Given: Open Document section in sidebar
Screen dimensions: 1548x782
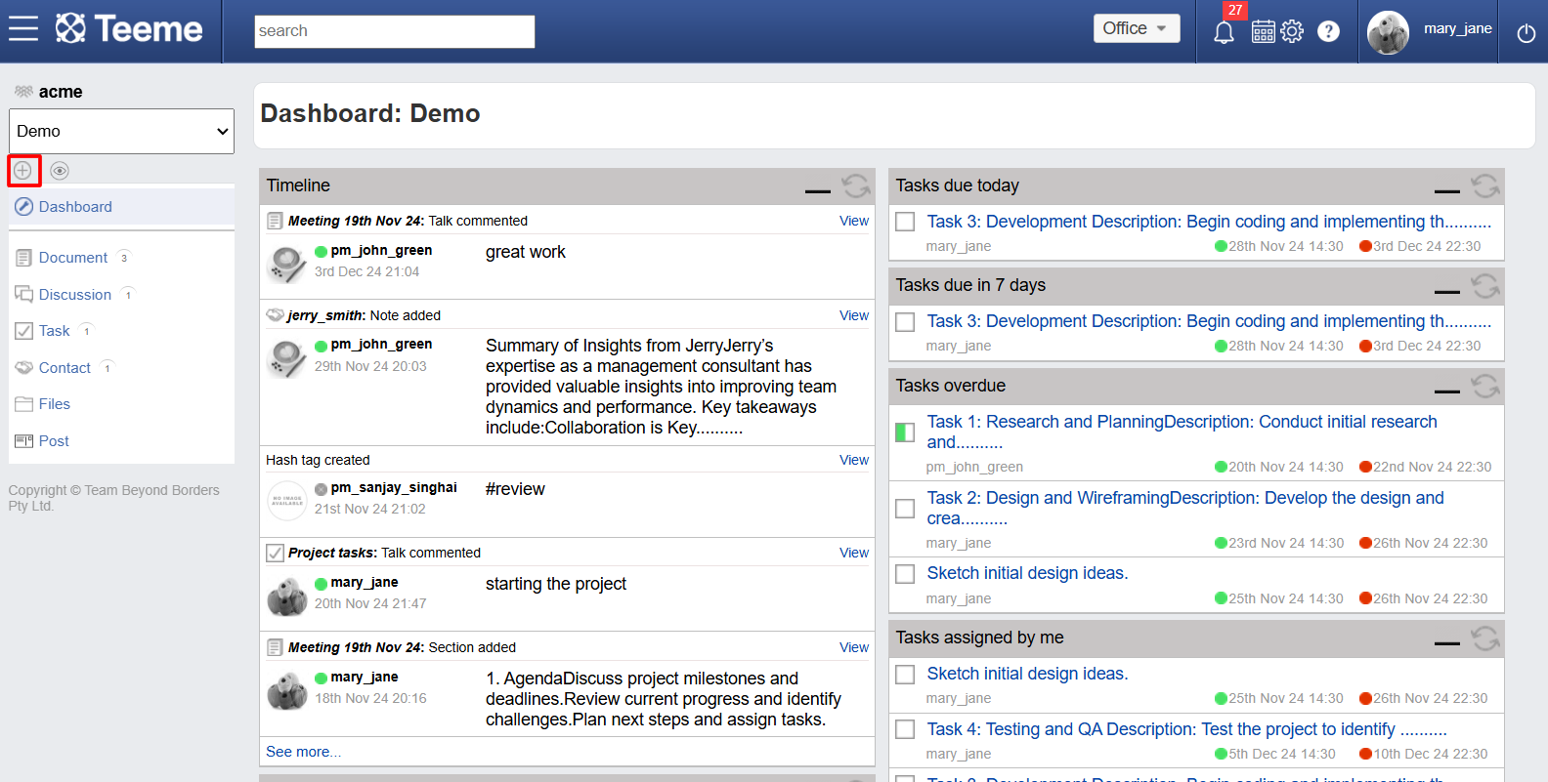Looking at the screenshot, I should click(73, 258).
